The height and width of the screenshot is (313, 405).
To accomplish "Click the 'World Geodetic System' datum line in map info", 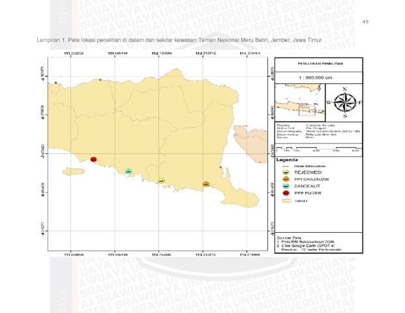I will tap(319, 132).
